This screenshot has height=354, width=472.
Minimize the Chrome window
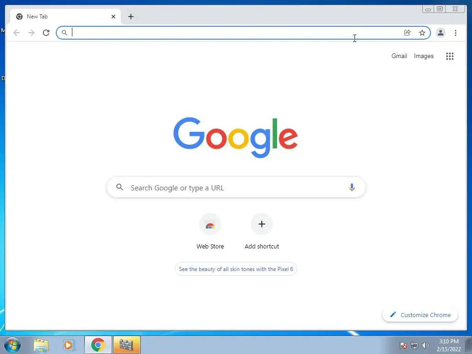point(428,9)
